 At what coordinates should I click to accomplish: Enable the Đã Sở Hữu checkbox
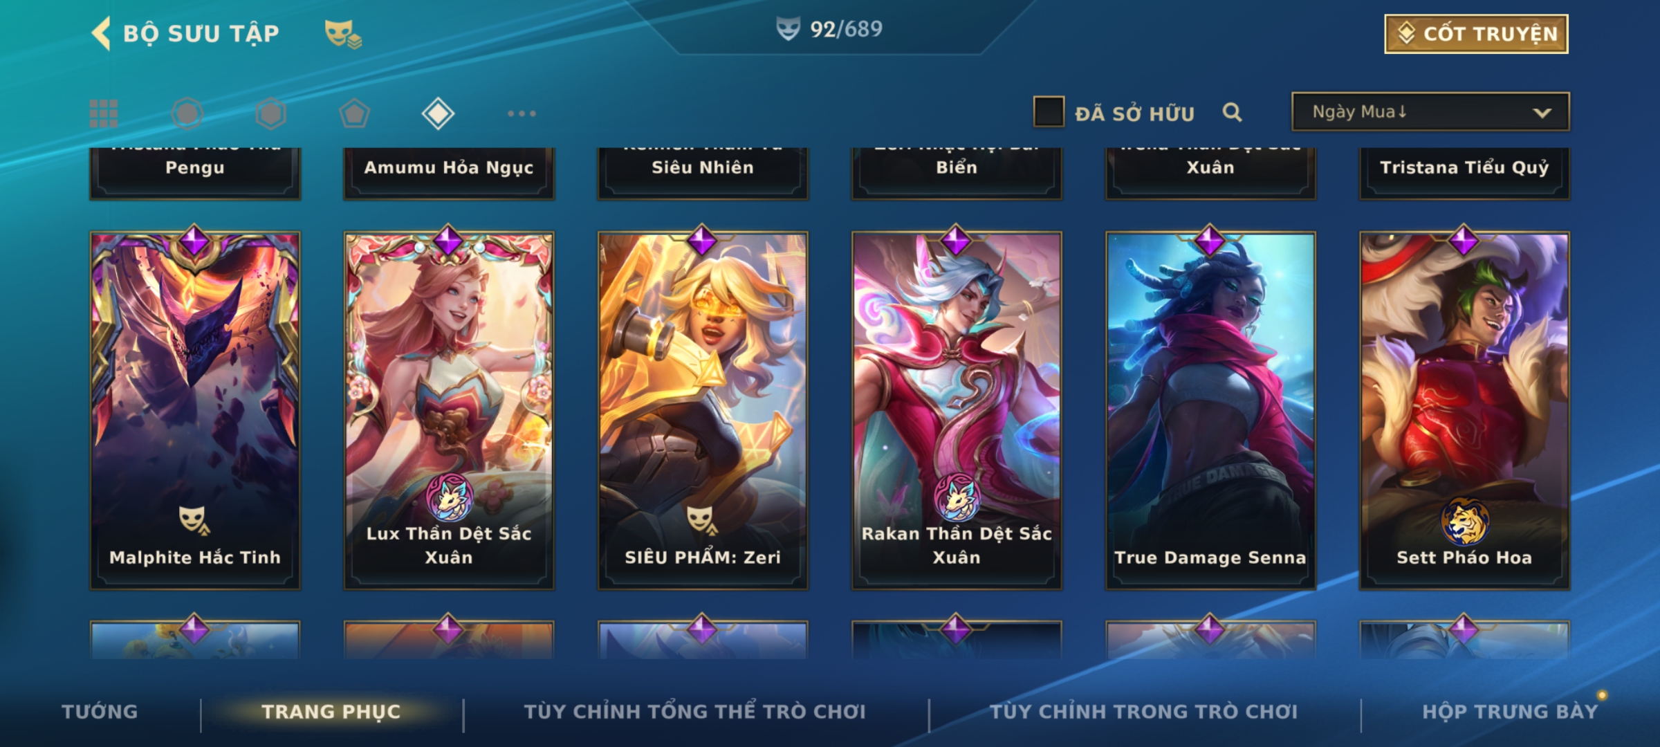(1049, 112)
